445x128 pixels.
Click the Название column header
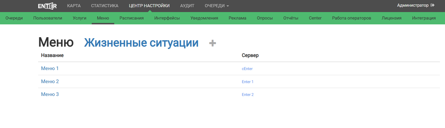tap(52, 55)
